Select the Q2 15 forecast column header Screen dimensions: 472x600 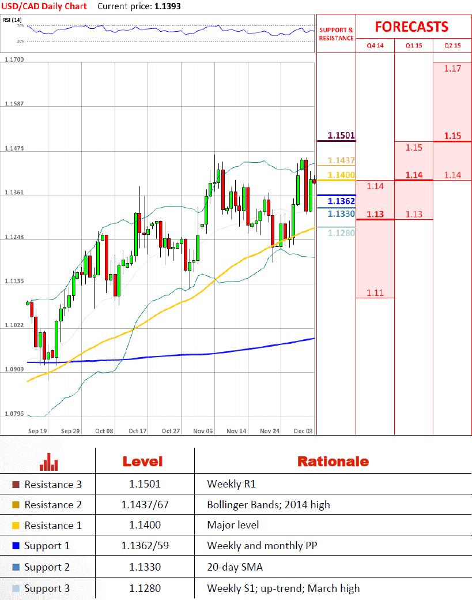coord(452,46)
